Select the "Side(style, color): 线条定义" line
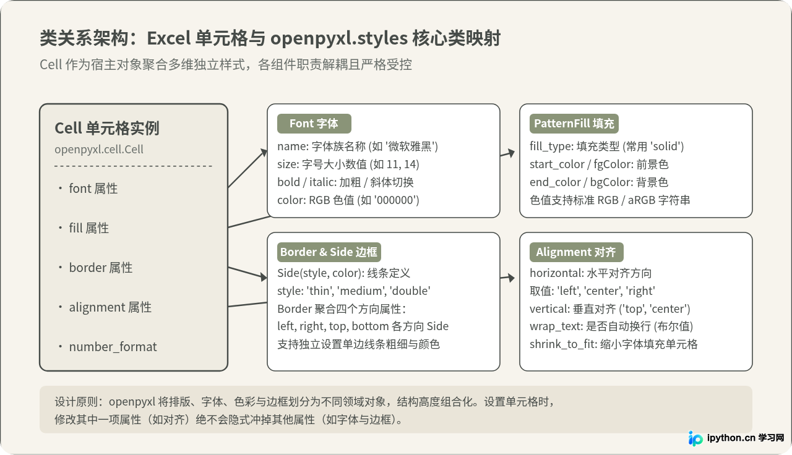The image size is (792, 455). point(344,273)
